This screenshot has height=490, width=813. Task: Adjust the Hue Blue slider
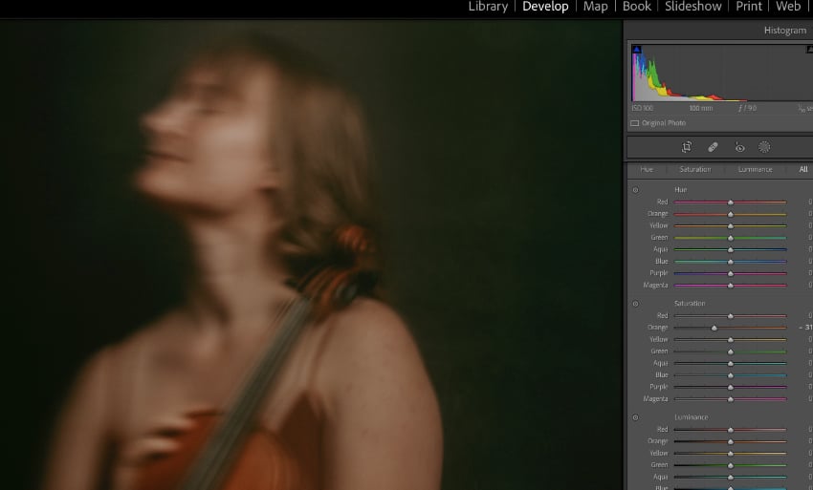(730, 262)
